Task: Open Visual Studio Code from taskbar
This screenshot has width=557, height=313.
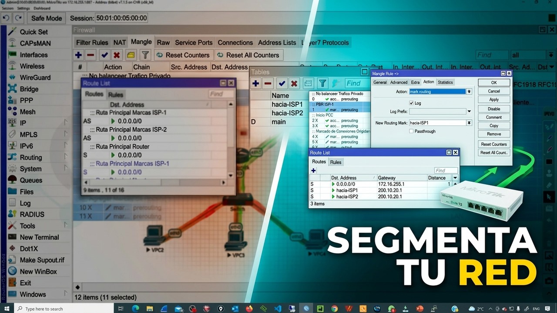Action: click(278, 309)
